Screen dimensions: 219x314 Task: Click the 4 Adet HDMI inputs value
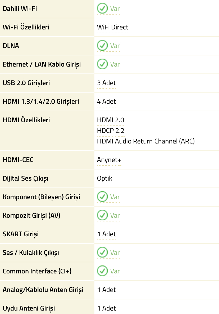(106, 102)
